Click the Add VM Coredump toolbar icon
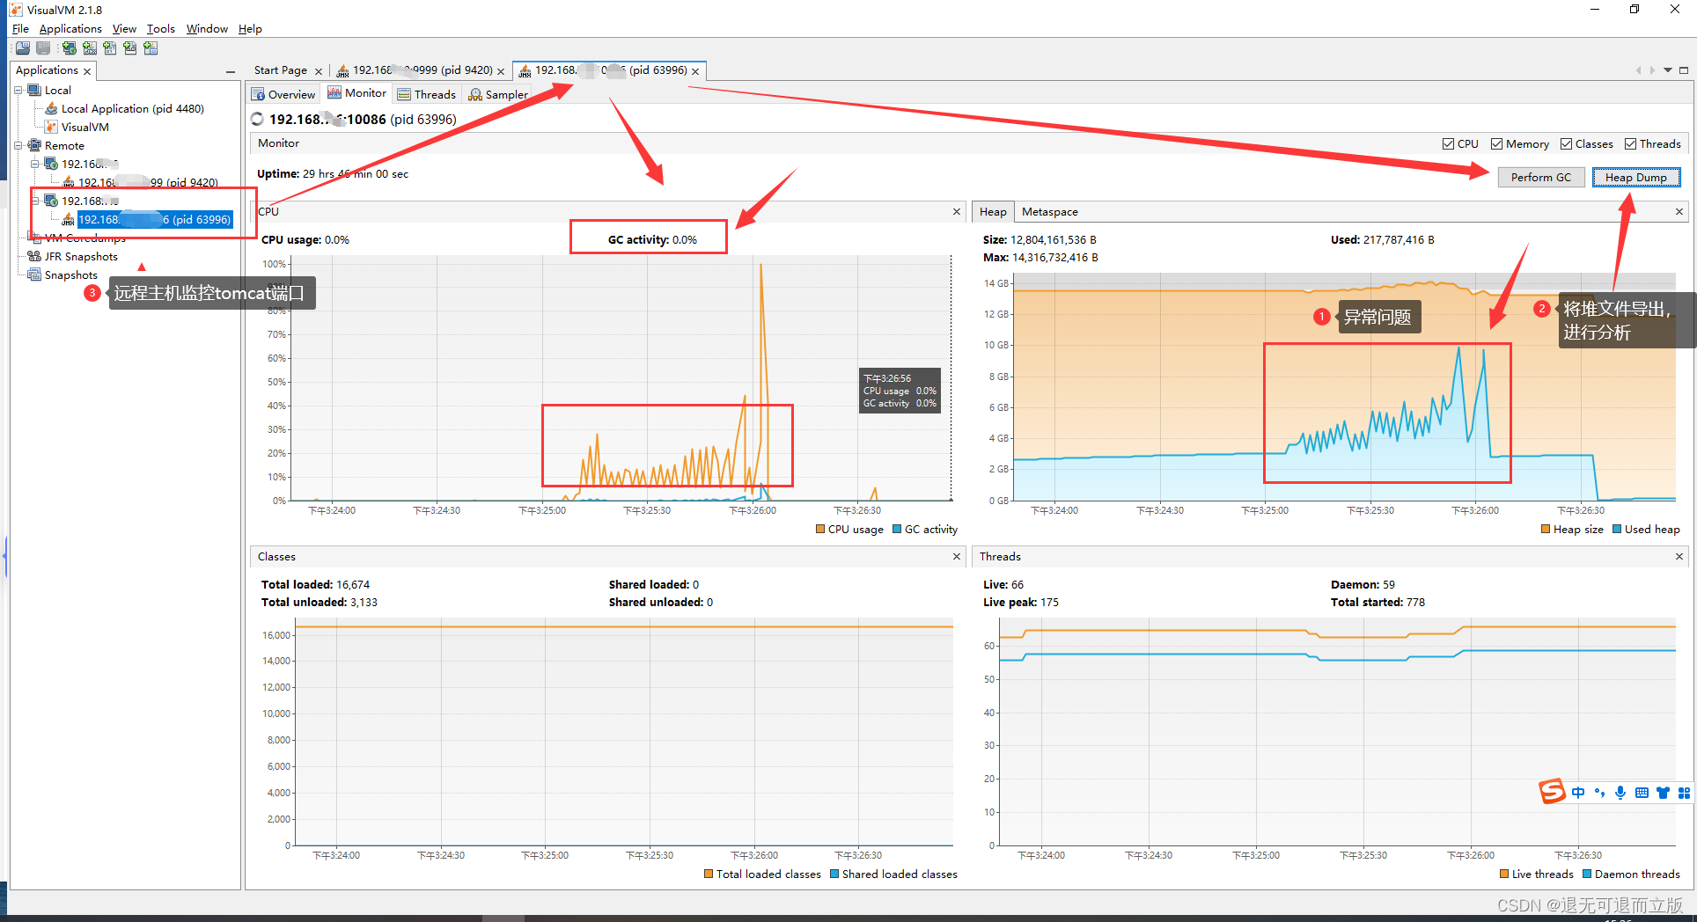Image resolution: width=1697 pixels, height=922 pixels. (110, 48)
